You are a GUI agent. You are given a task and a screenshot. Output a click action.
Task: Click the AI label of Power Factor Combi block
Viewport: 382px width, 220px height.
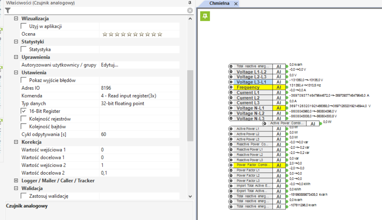coord(279,165)
